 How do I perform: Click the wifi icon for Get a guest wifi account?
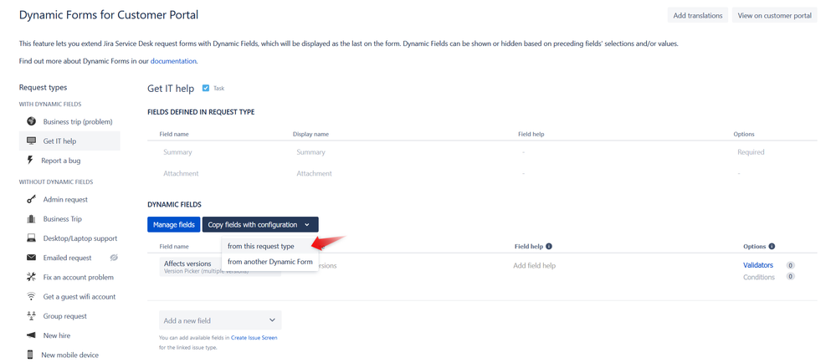point(31,296)
